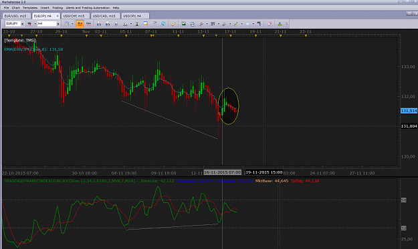Viewport: 418px width, 249px height.
Task: Select the fan lines drawing tool
Action: click(224, 23)
